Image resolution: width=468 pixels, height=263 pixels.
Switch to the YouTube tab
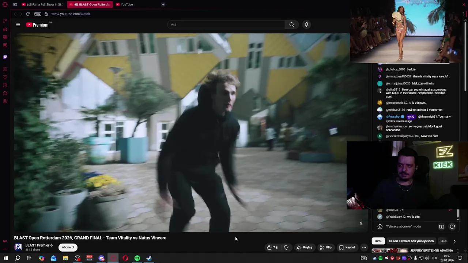coord(125,4)
